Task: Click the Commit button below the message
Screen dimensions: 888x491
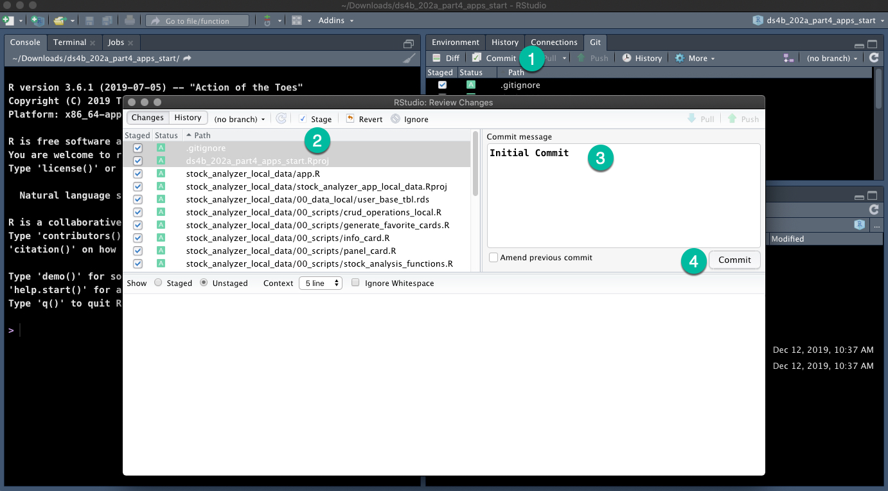Action: tap(734, 260)
